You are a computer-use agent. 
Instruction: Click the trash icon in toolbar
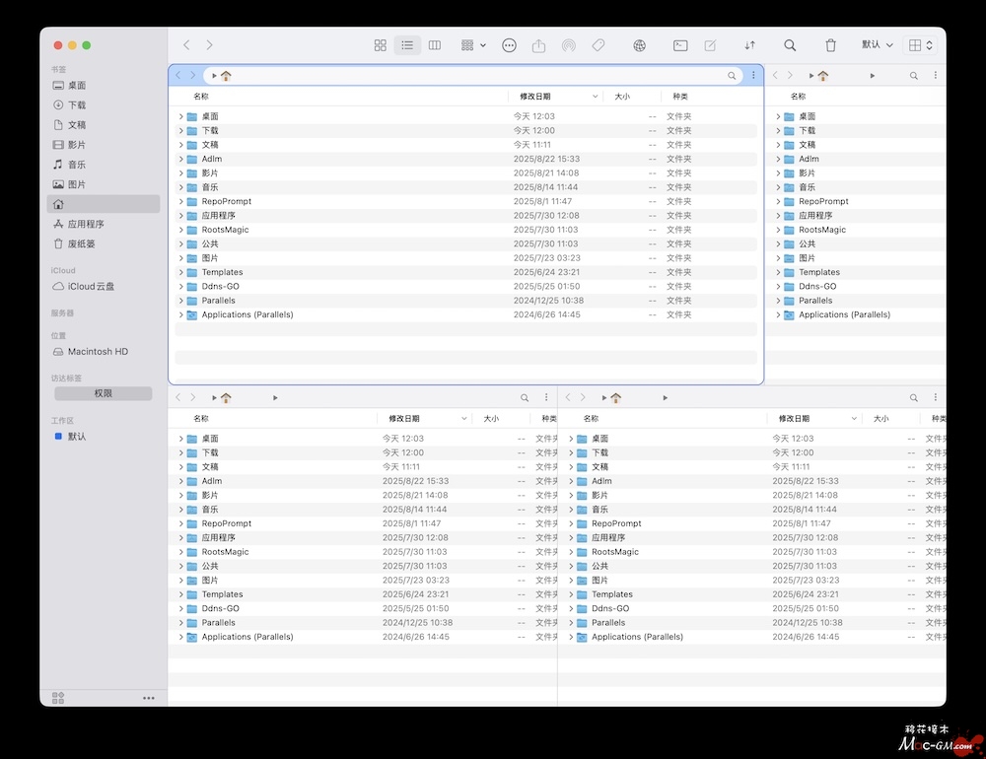click(x=830, y=45)
